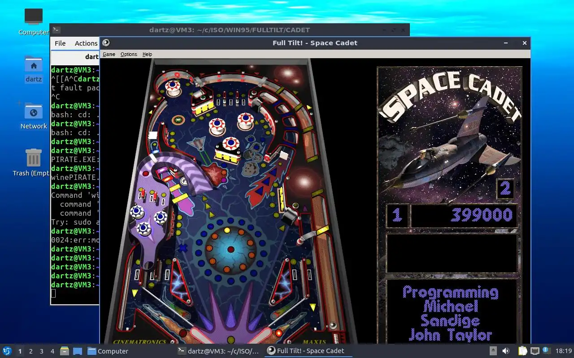Click the player number 1 box

coord(397,215)
